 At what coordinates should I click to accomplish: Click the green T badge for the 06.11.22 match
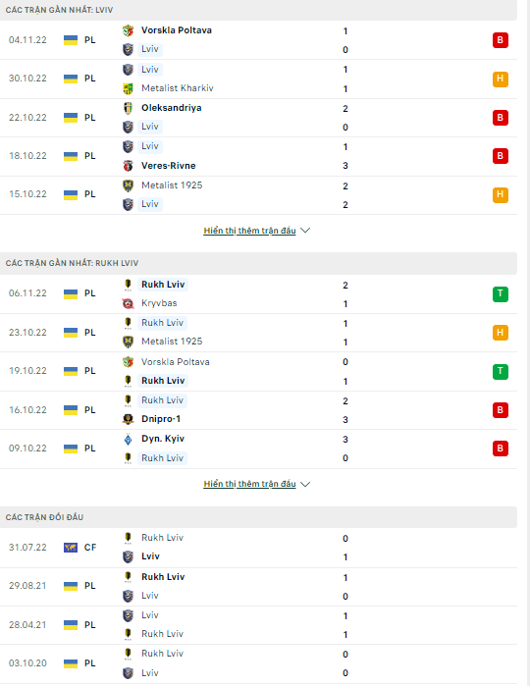click(x=501, y=293)
